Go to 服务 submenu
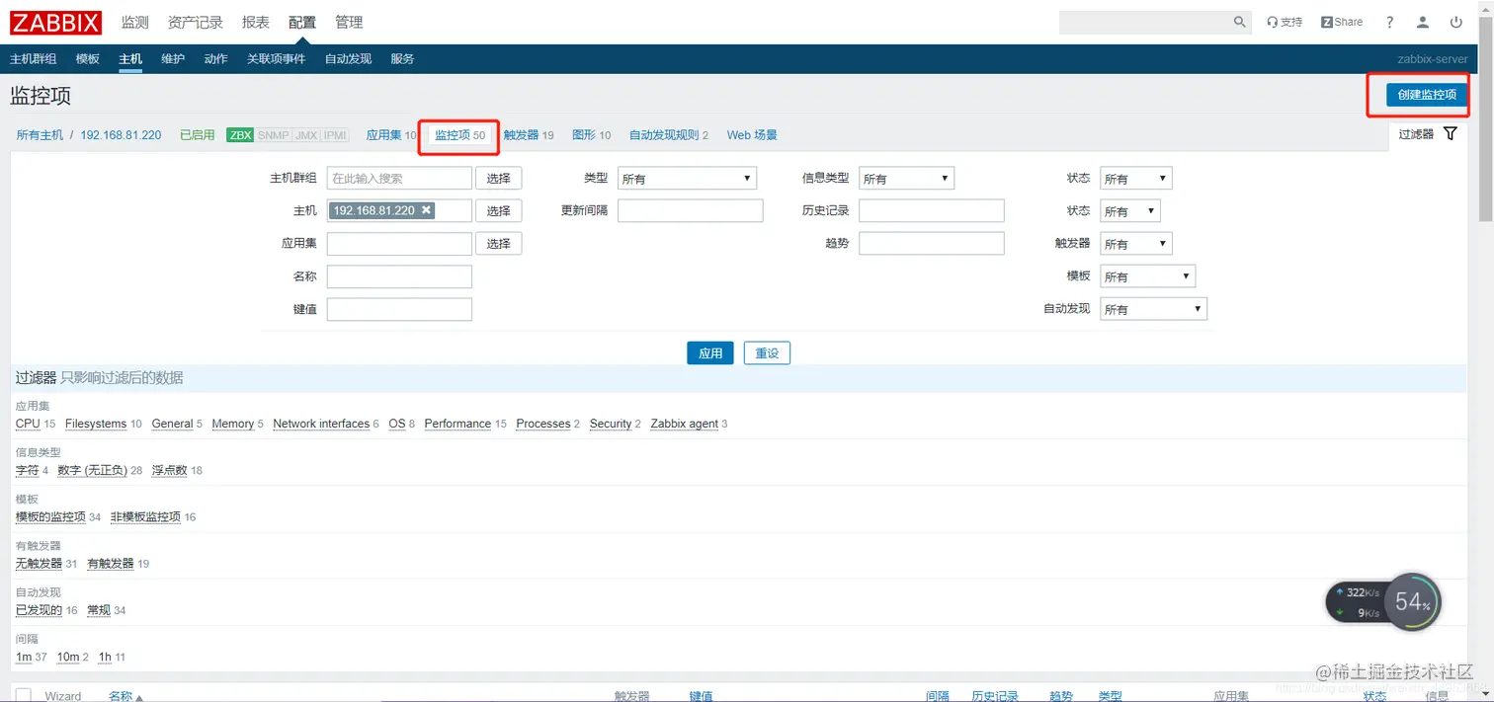Screen dimensions: 1494x702 402,58
